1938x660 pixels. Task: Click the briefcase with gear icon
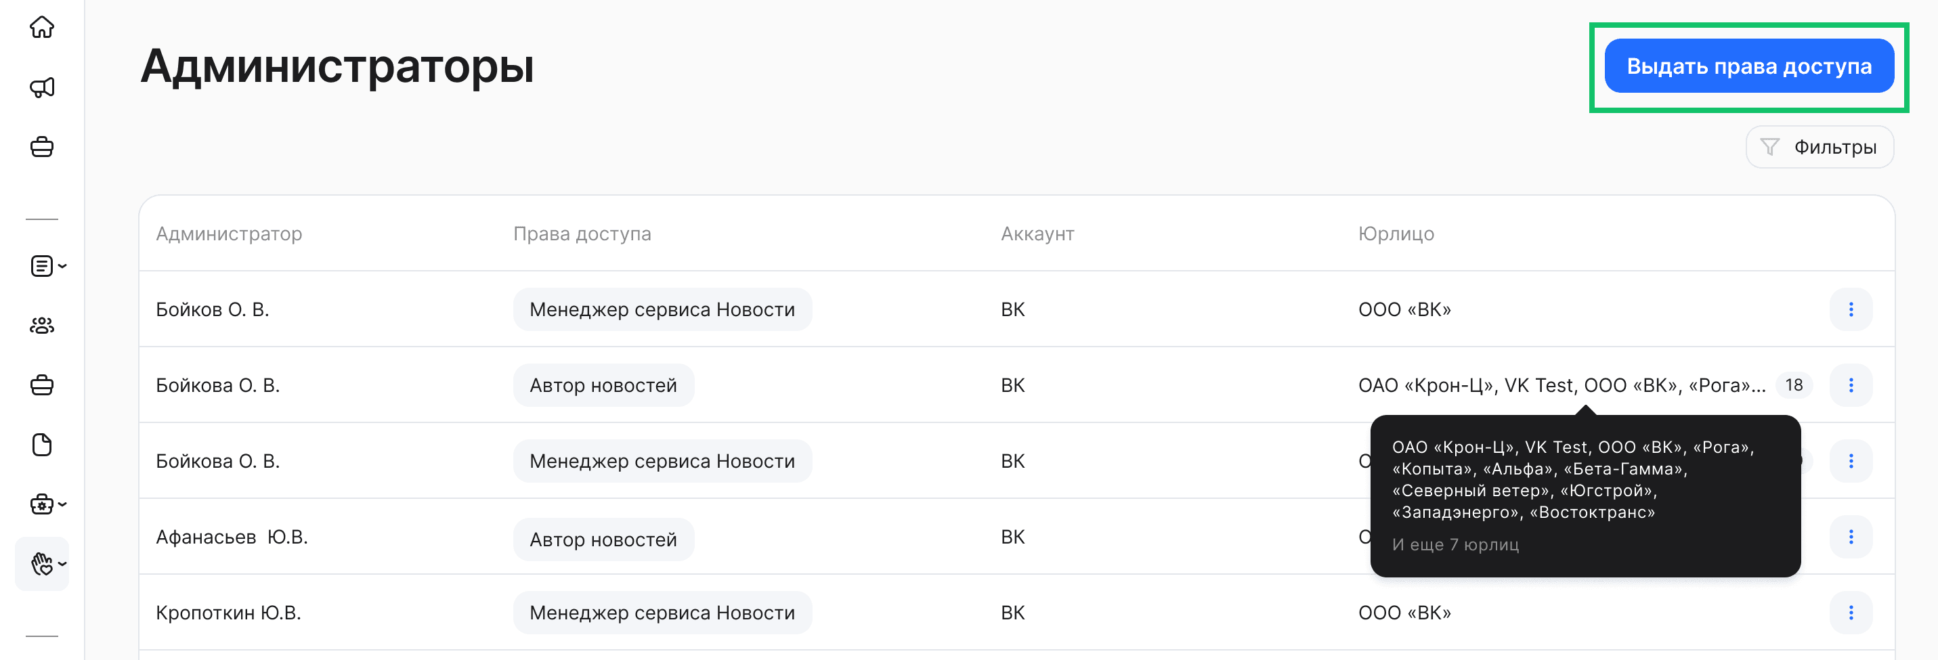click(40, 505)
